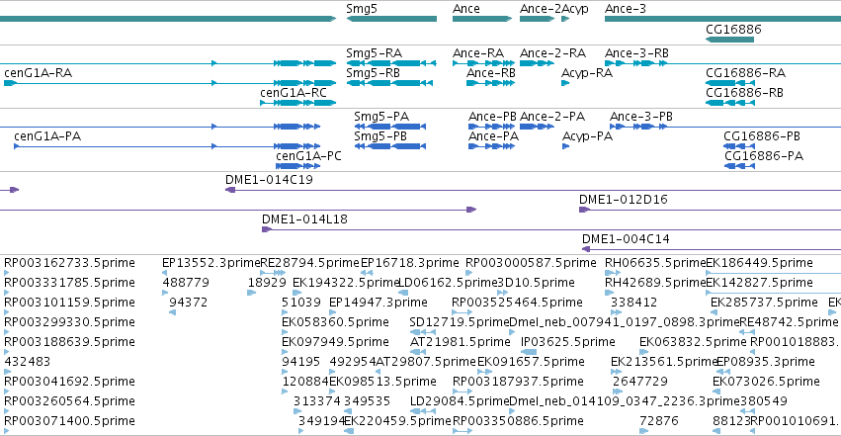Click the RP003525464.5prime EST label
This screenshot has width=841, height=436.
pos(517,303)
